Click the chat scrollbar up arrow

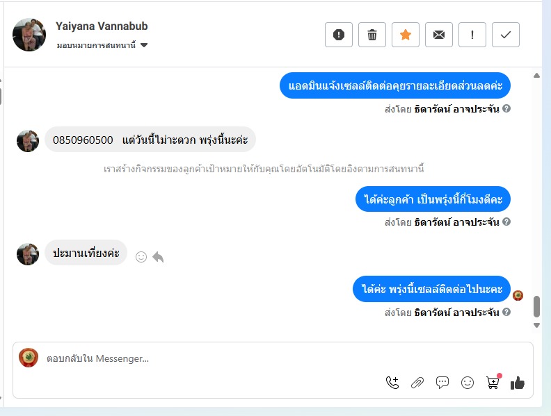(x=536, y=75)
